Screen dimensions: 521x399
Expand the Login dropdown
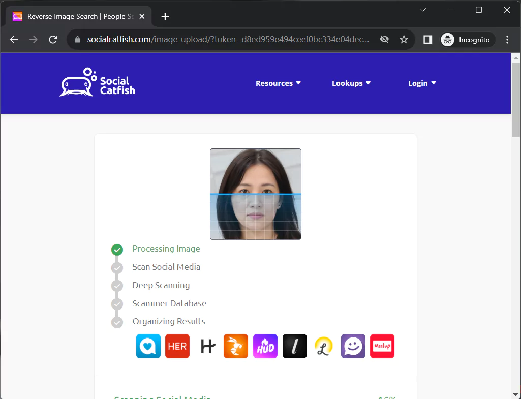pyautogui.click(x=421, y=83)
